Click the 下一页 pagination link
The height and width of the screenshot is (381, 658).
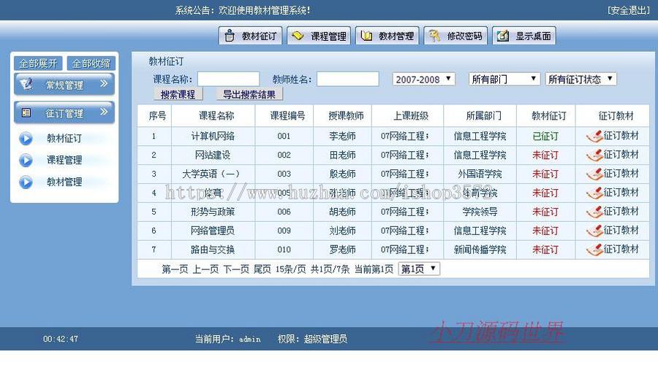(236, 269)
